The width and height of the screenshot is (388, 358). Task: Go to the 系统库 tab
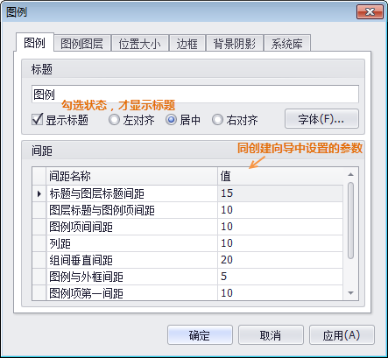click(x=287, y=44)
